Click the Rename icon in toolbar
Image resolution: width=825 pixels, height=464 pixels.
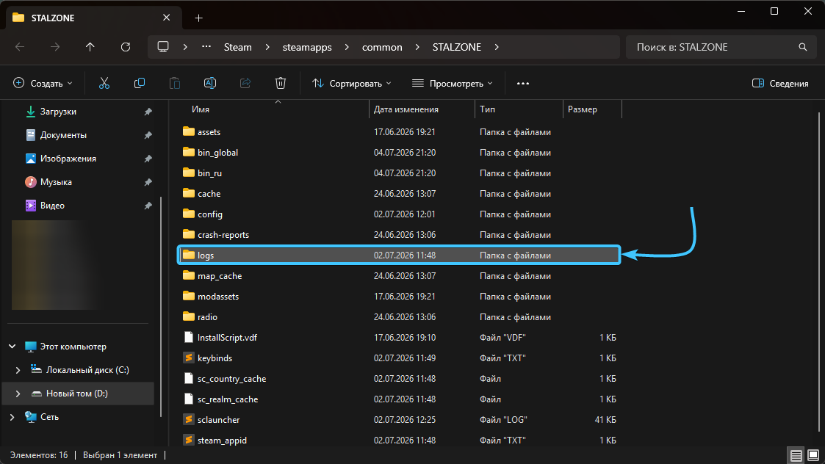[x=210, y=83]
